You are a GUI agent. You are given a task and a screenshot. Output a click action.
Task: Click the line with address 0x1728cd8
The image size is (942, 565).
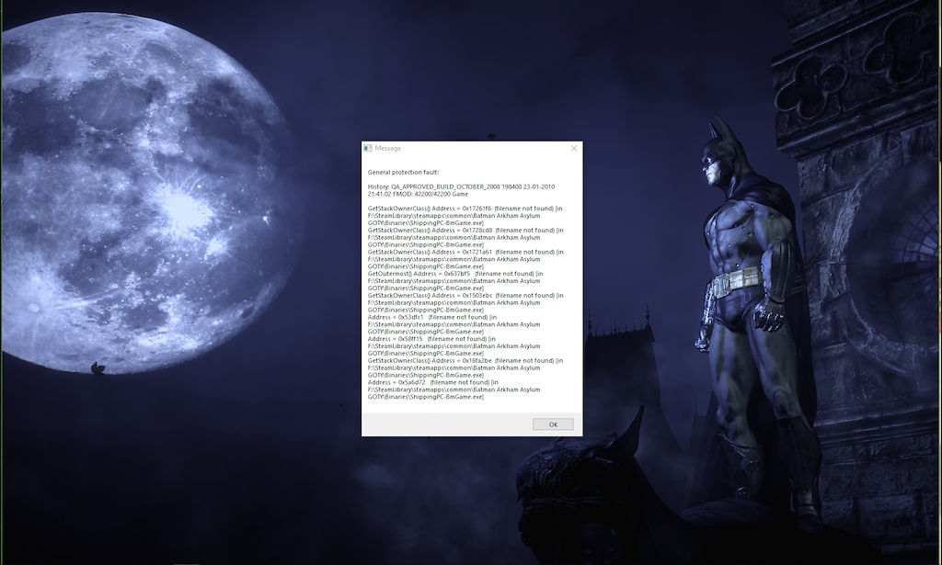tap(465, 230)
